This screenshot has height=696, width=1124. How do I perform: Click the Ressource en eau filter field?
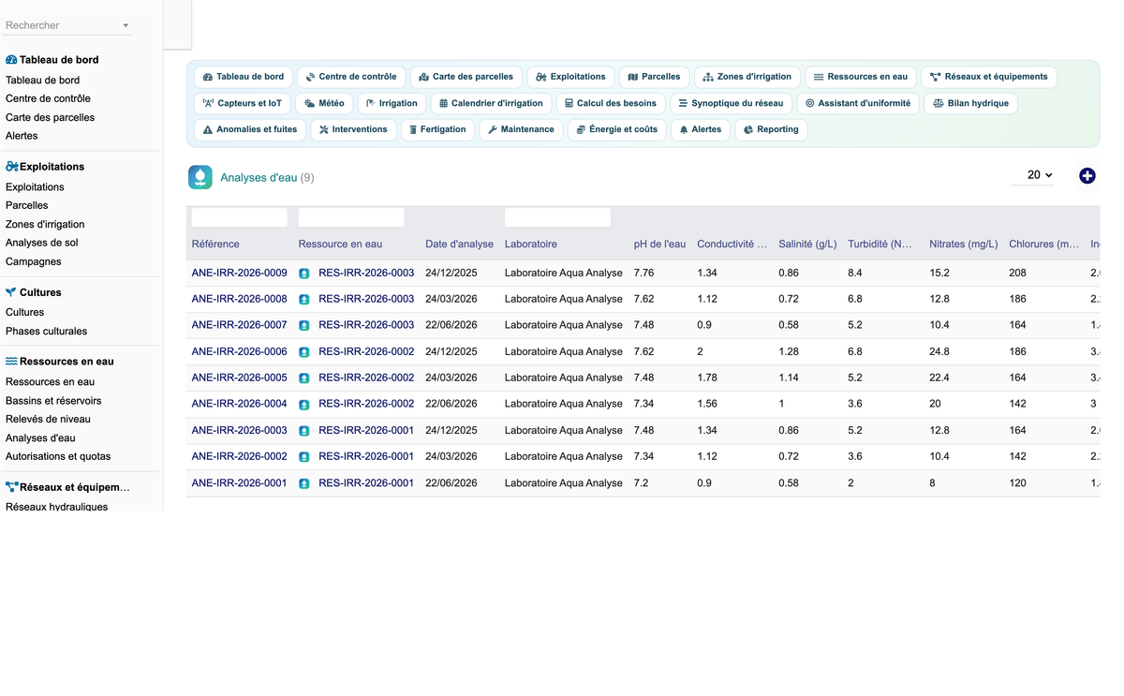(x=351, y=217)
